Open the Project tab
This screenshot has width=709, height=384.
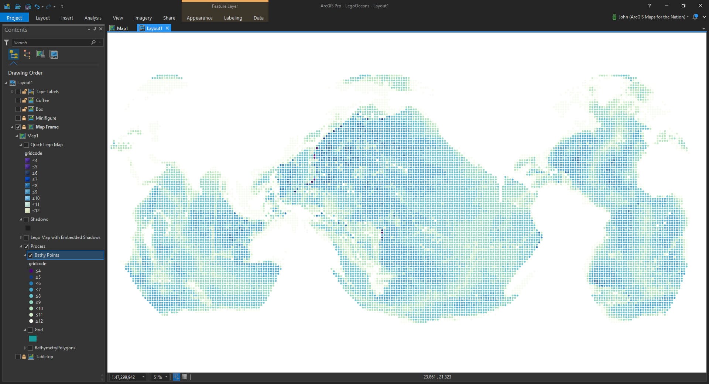[x=14, y=18]
